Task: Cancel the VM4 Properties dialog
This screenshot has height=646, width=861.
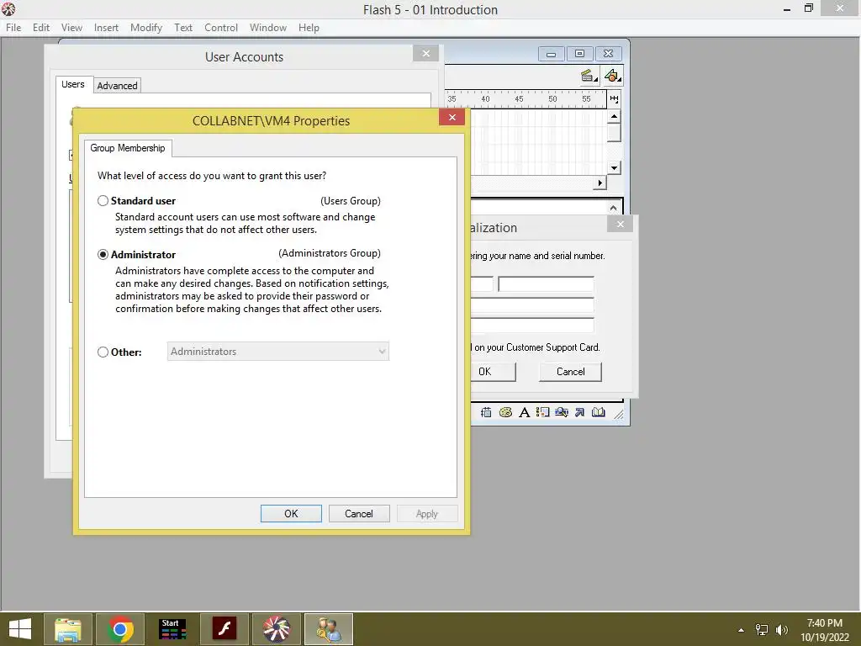Action: [358, 514]
